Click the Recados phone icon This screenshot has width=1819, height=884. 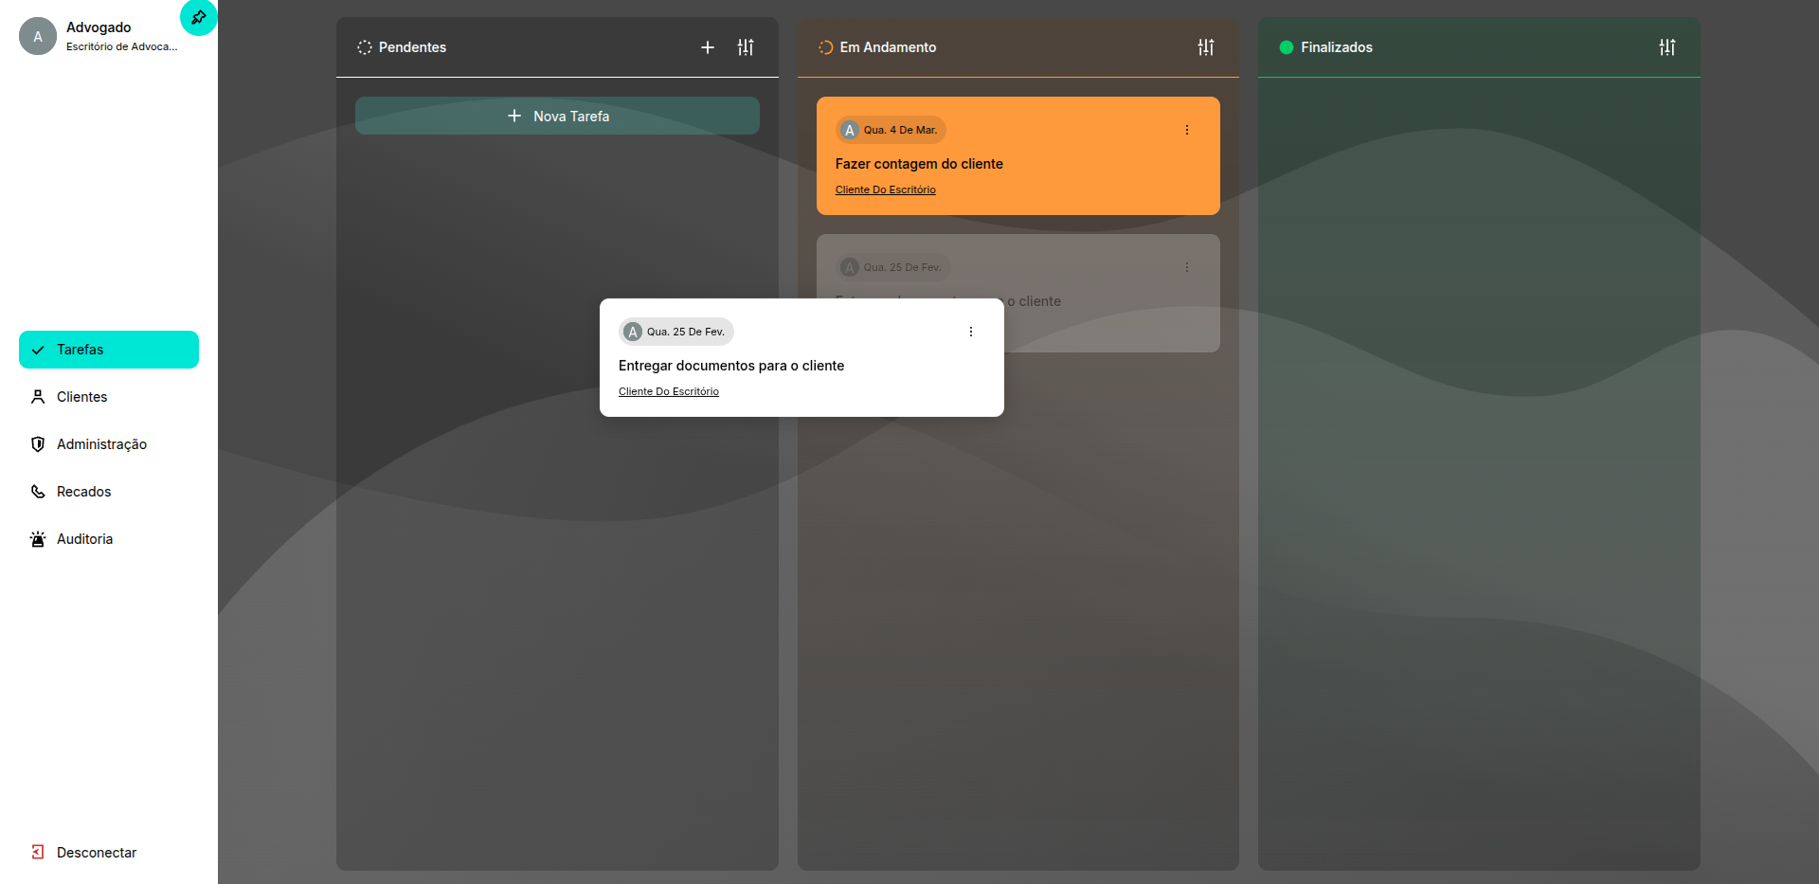pos(38,492)
